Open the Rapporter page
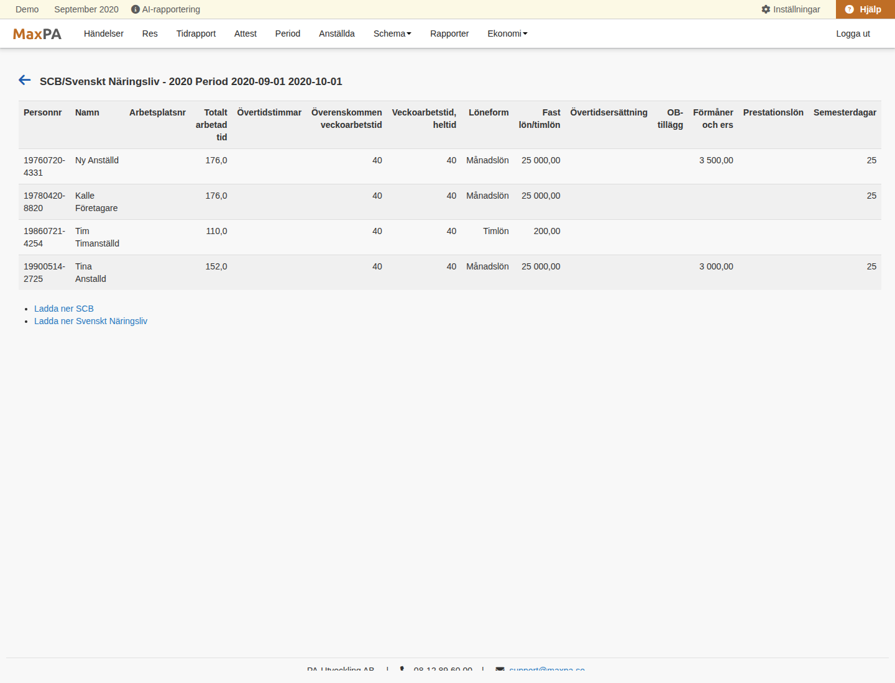Screen dimensions: 895x683 (449, 34)
